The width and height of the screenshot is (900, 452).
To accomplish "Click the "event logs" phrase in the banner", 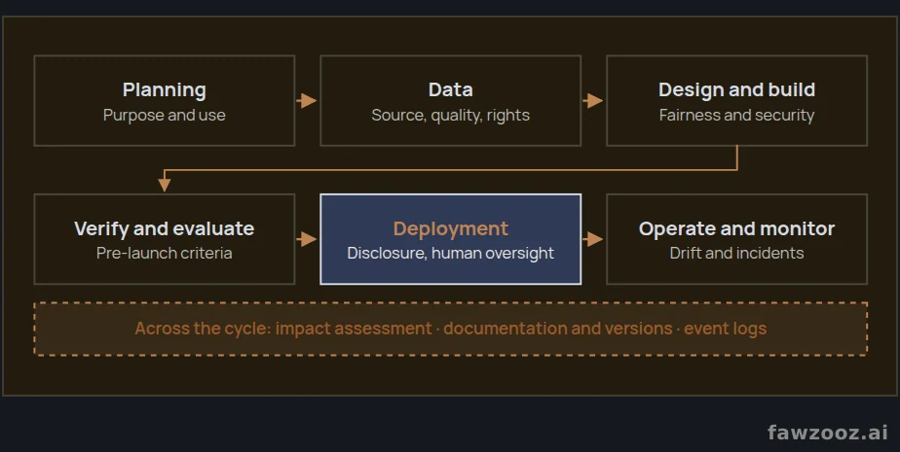I will pyautogui.click(x=726, y=329).
